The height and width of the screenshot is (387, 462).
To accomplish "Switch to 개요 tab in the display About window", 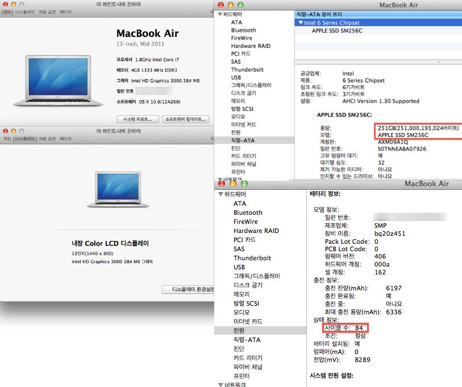I will click(x=7, y=139).
